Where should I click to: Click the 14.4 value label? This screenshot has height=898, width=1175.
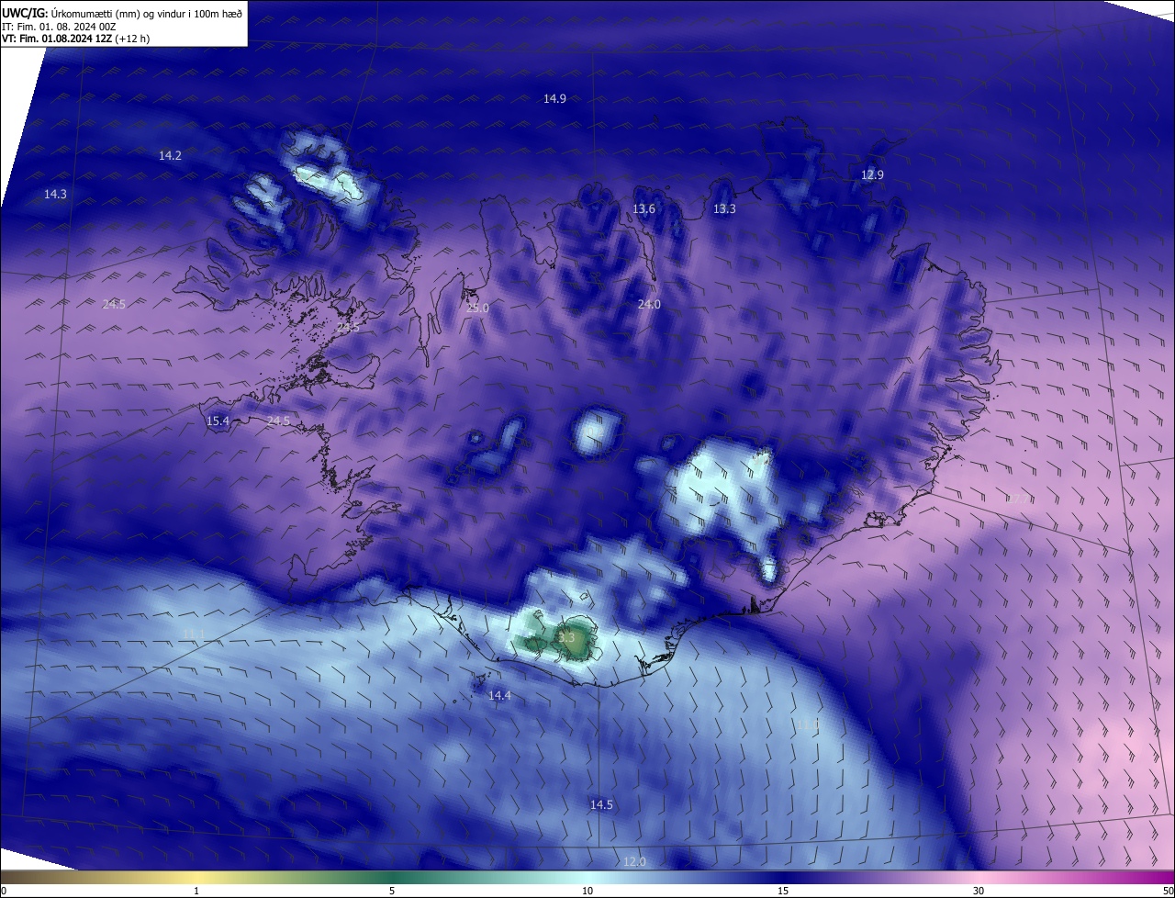click(499, 696)
